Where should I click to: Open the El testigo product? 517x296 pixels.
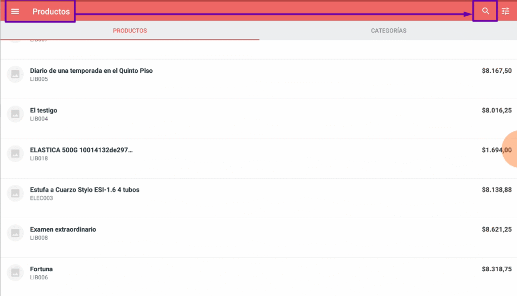click(43, 110)
